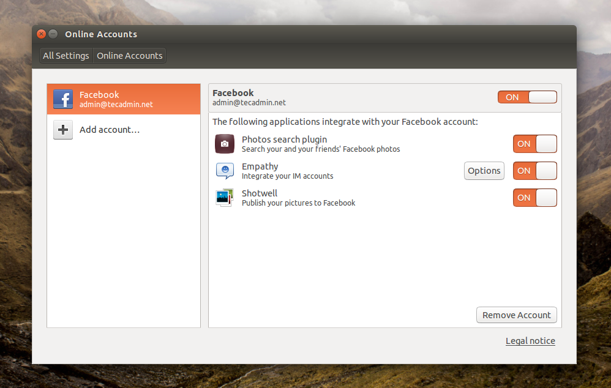Minimize the Online Accounts window
Screen dimensions: 611x388
53,34
